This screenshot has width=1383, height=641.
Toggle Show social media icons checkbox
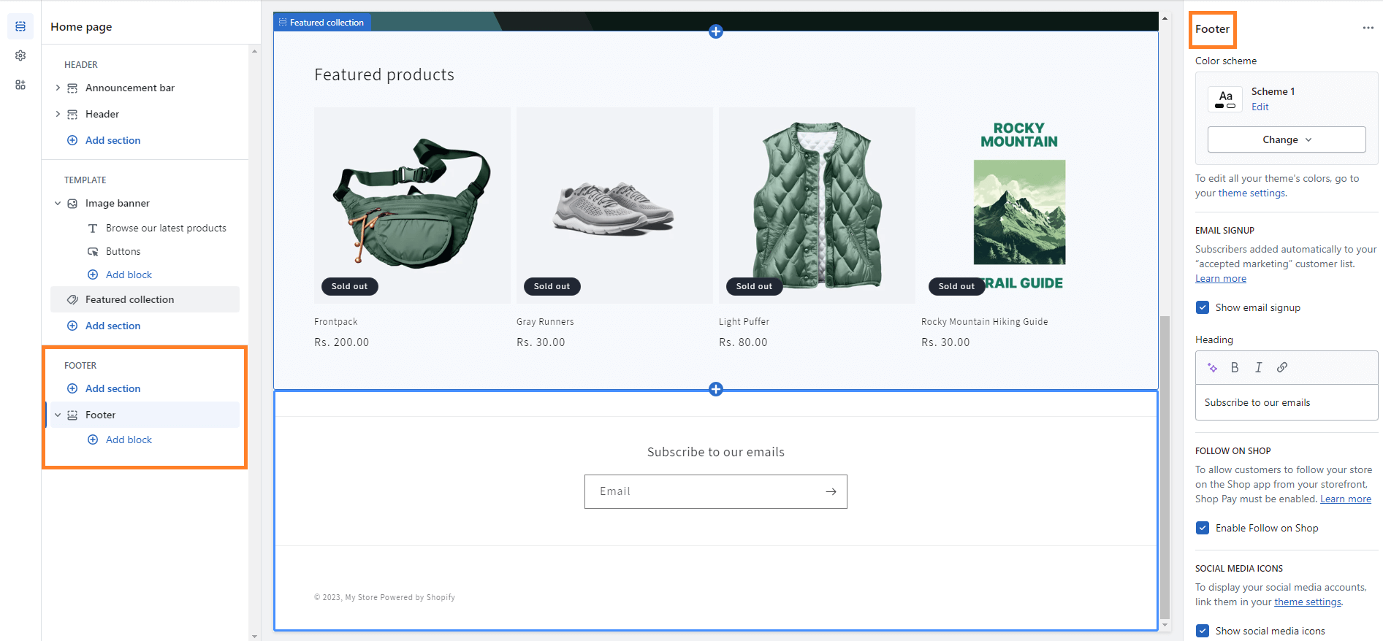click(x=1203, y=631)
